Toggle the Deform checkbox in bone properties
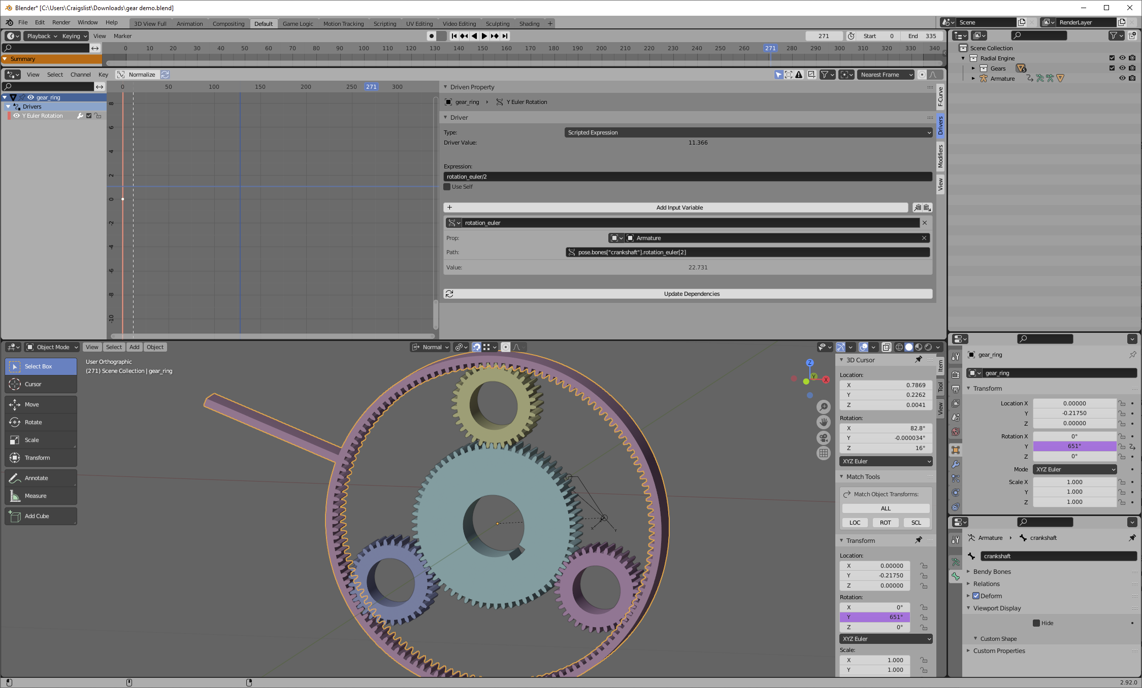1142x688 pixels. coord(976,596)
